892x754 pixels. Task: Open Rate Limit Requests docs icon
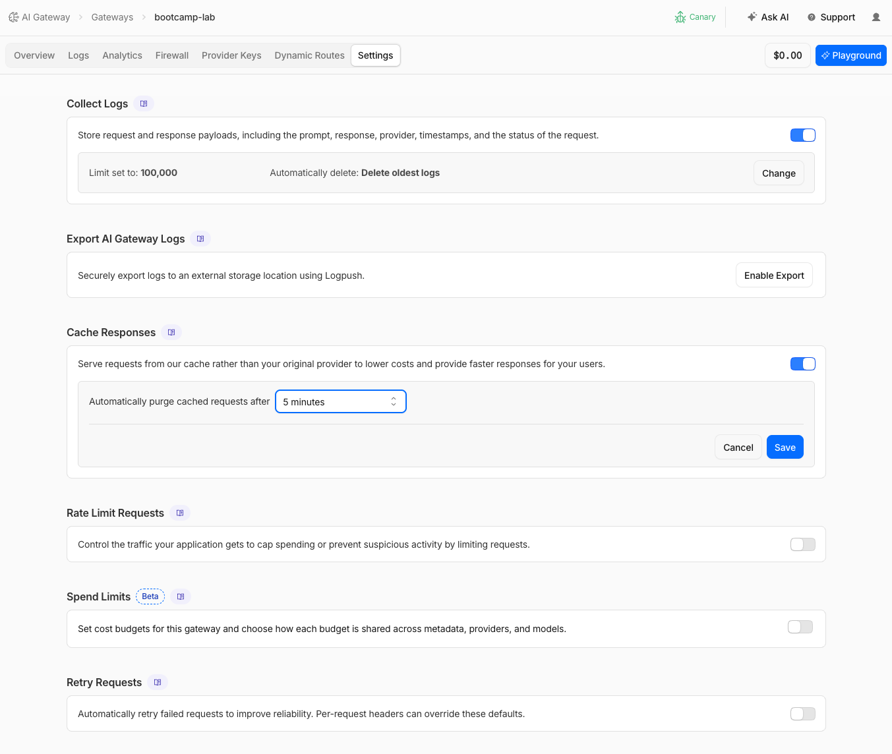tap(180, 513)
